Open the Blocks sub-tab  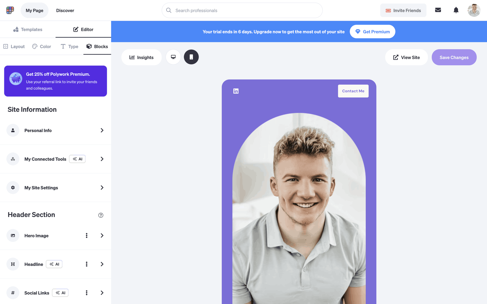coord(97,46)
